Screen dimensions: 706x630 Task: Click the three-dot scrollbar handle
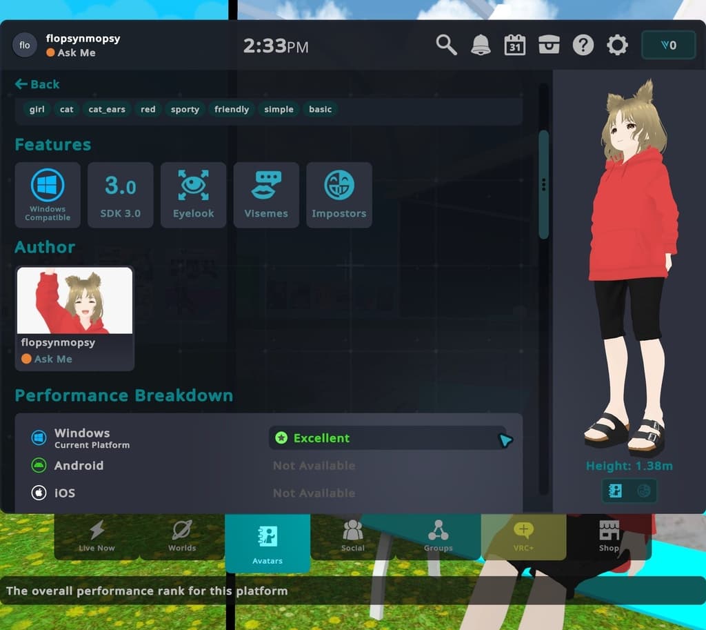coord(543,185)
